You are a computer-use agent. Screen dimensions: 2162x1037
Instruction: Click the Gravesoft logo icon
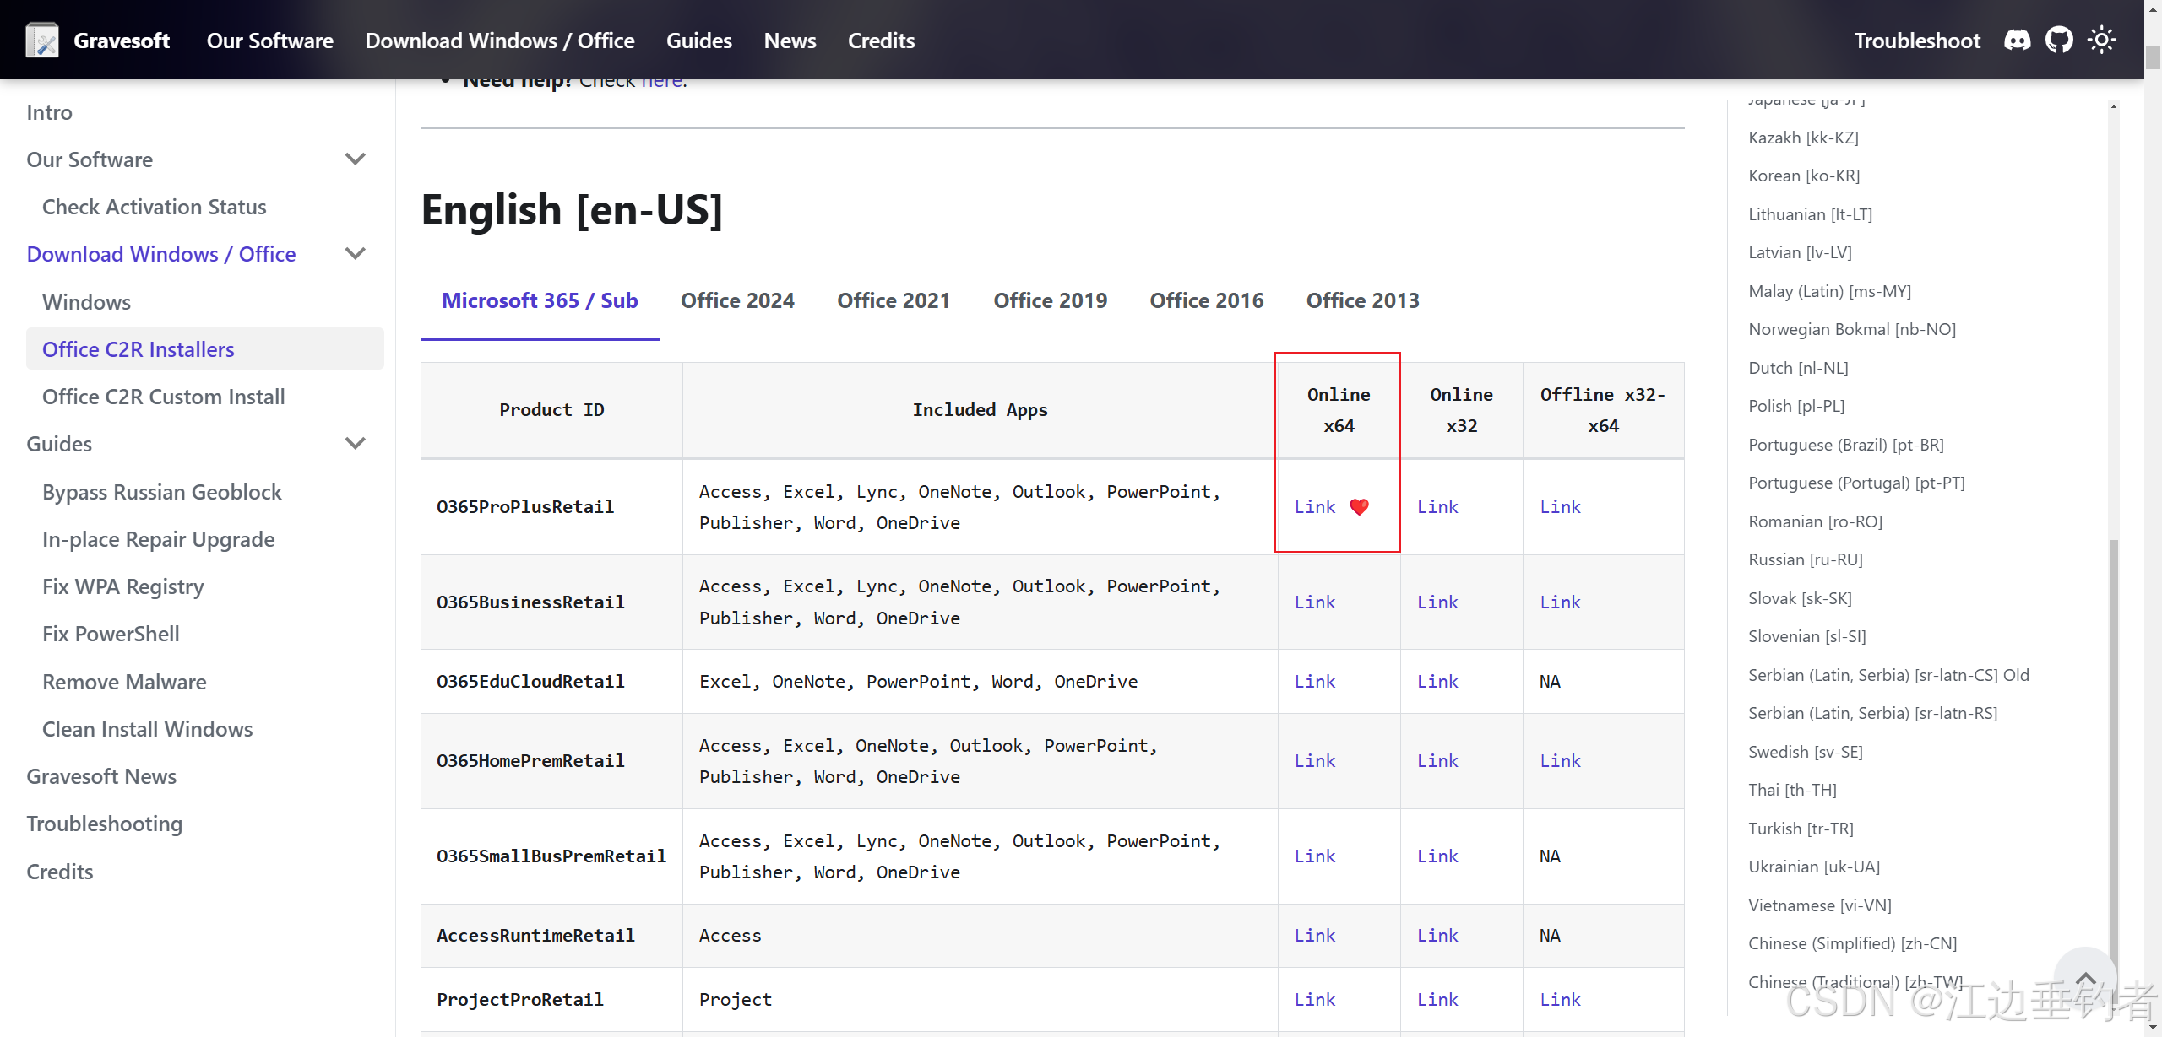41,41
